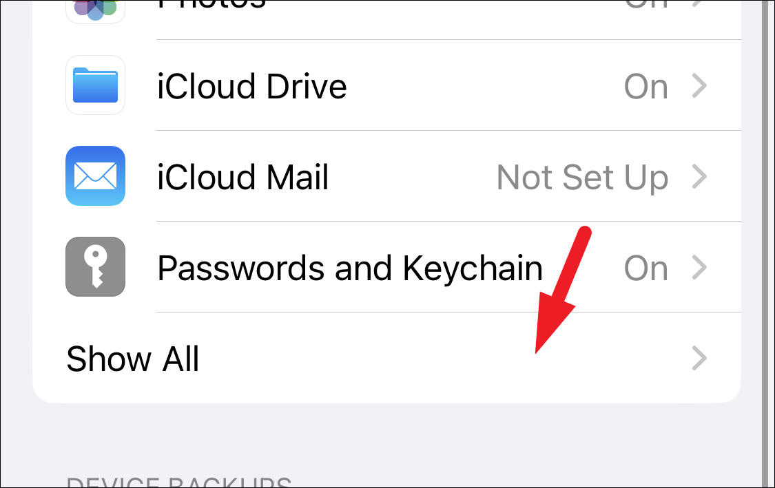The height and width of the screenshot is (488, 775).
Task: Tap the Photos app icon
Action: tap(95, 11)
